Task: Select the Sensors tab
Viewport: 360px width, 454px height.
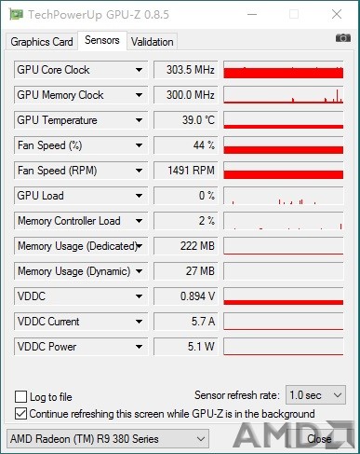Action: click(x=102, y=40)
